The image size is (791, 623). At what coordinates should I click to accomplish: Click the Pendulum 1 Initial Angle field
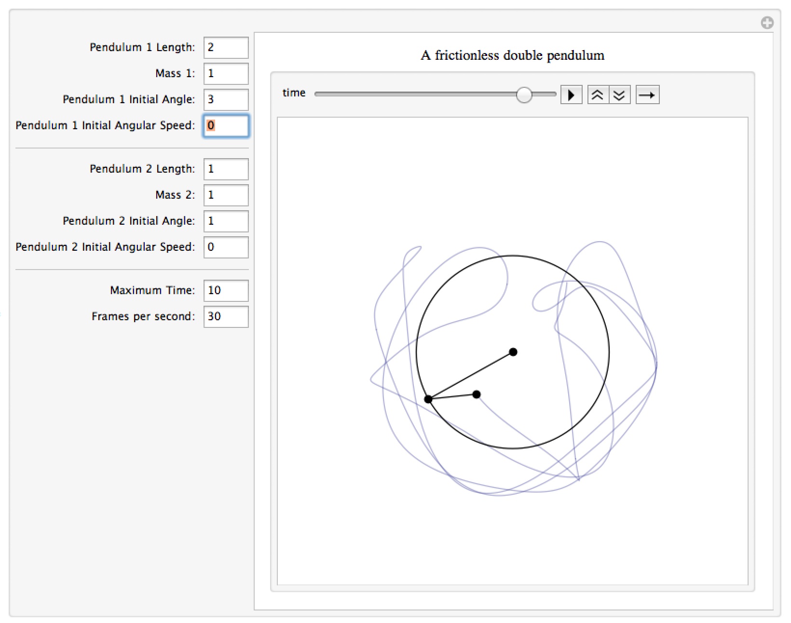coord(226,100)
